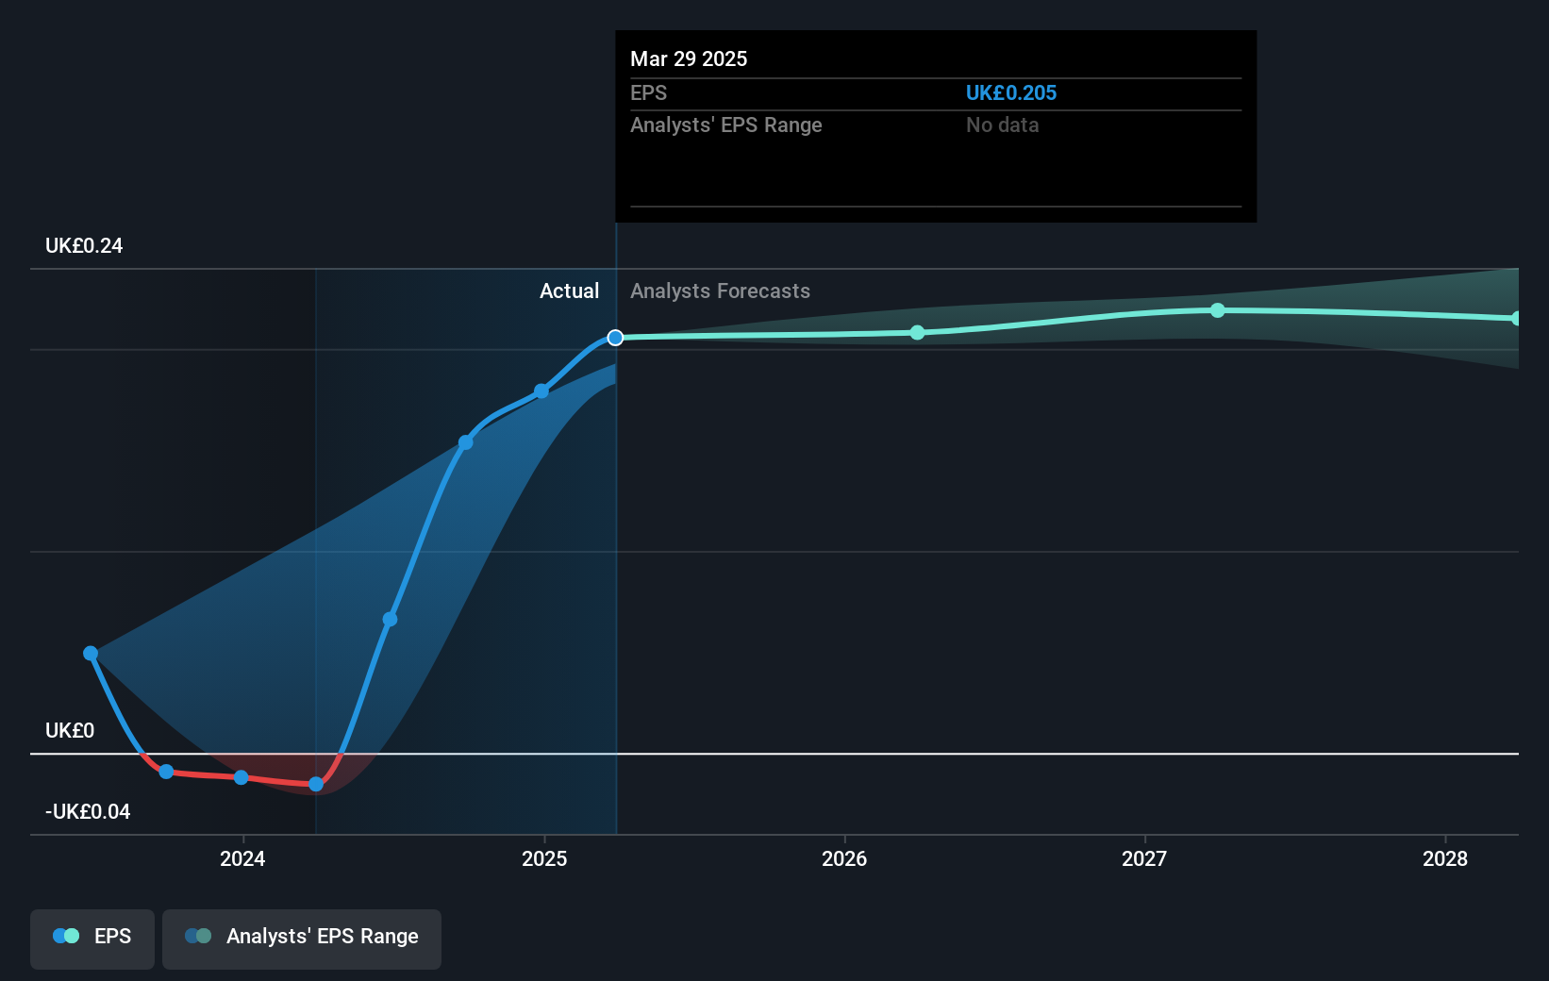This screenshot has height=981, width=1549.
Task: Click the rightmost green data point near 2028
Action: [x=1519, y=317]
